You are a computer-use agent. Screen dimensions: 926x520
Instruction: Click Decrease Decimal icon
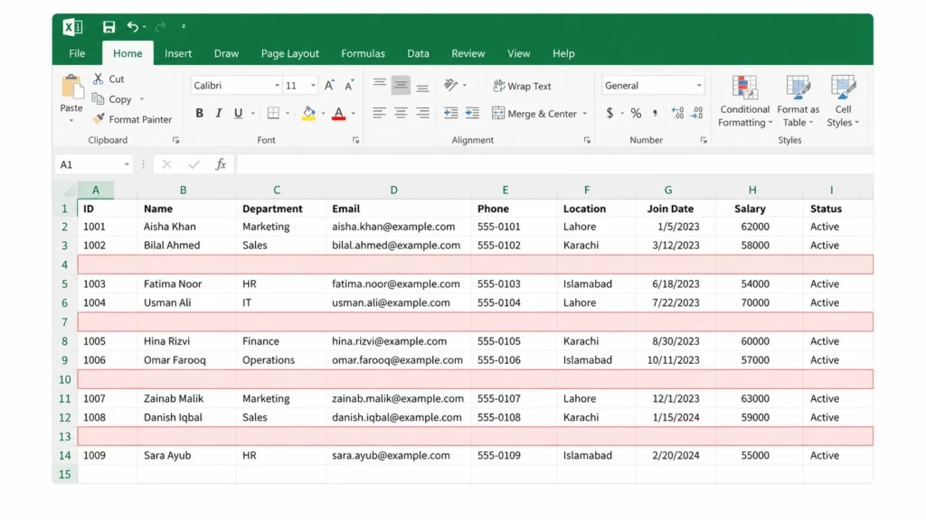click(697, 113)
